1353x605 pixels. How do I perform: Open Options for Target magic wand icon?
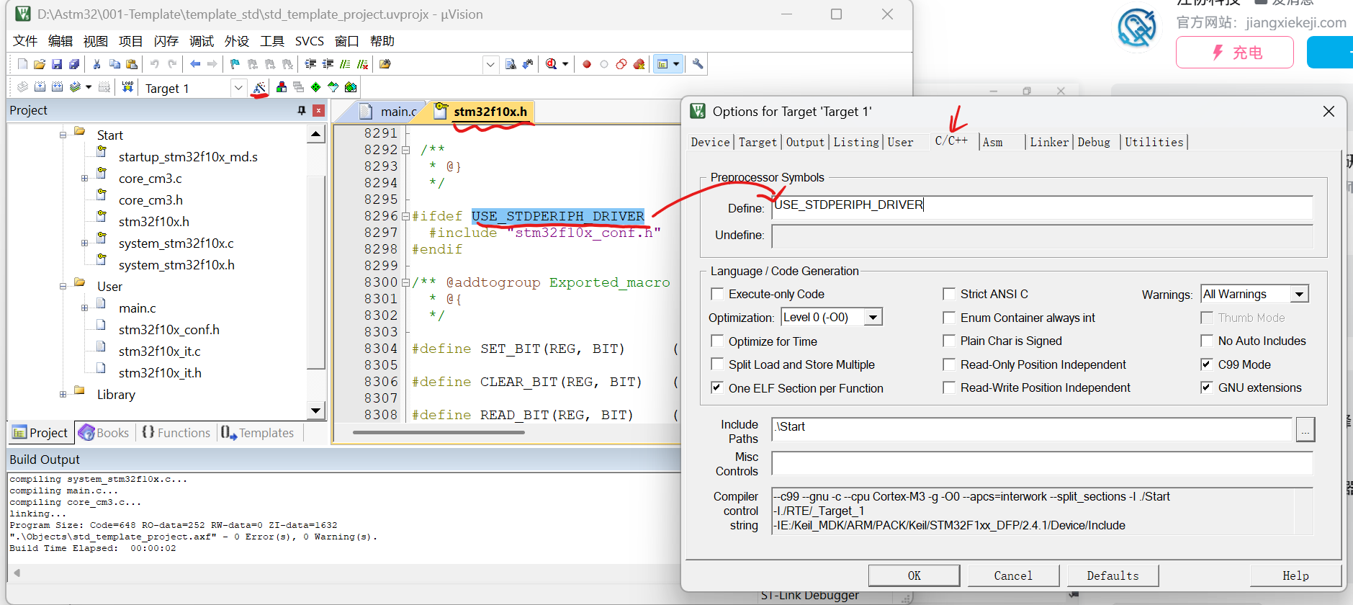pos(260,87)
